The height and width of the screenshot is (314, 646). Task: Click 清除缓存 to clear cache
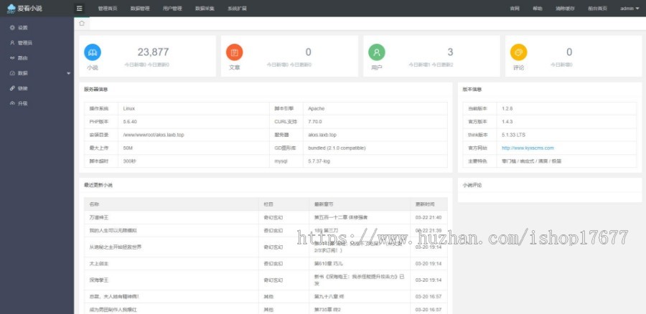(566, 8)
